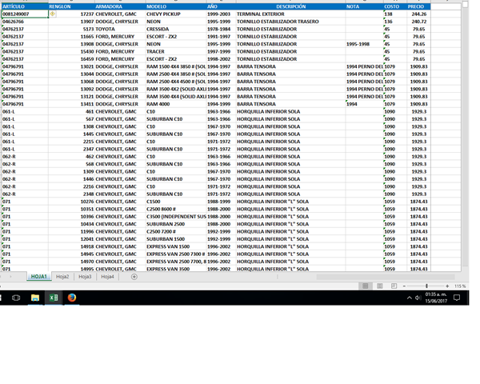Select renglon cell 13411
The height and width of the screenshot is (384, 480).
point(71,104)
